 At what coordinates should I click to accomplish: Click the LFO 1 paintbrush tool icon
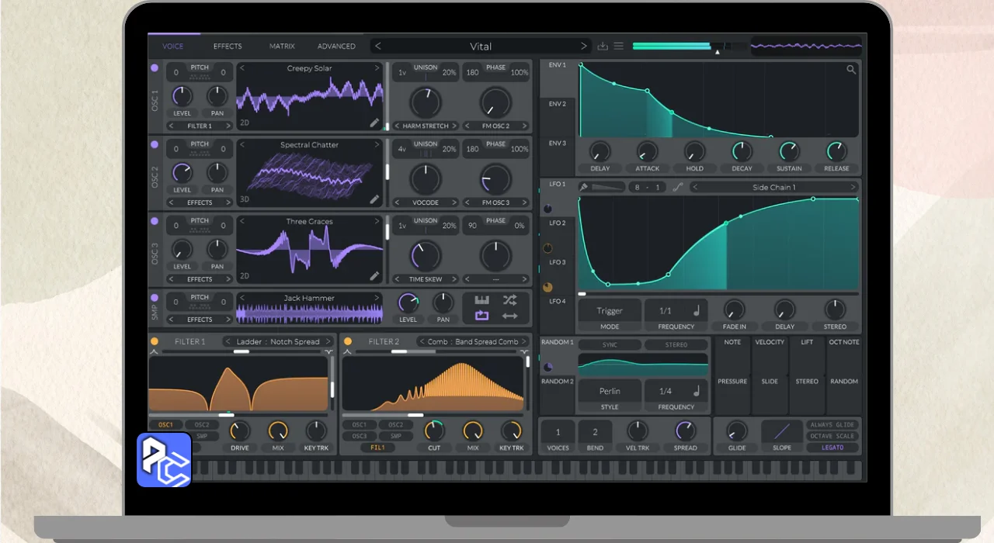point(584,187)
